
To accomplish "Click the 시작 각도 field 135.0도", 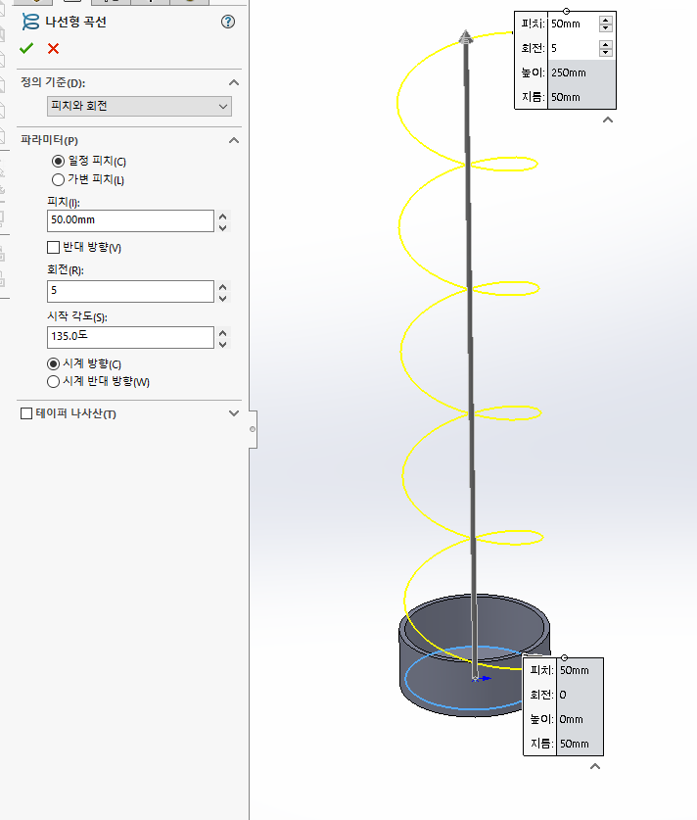I will 130,337.
